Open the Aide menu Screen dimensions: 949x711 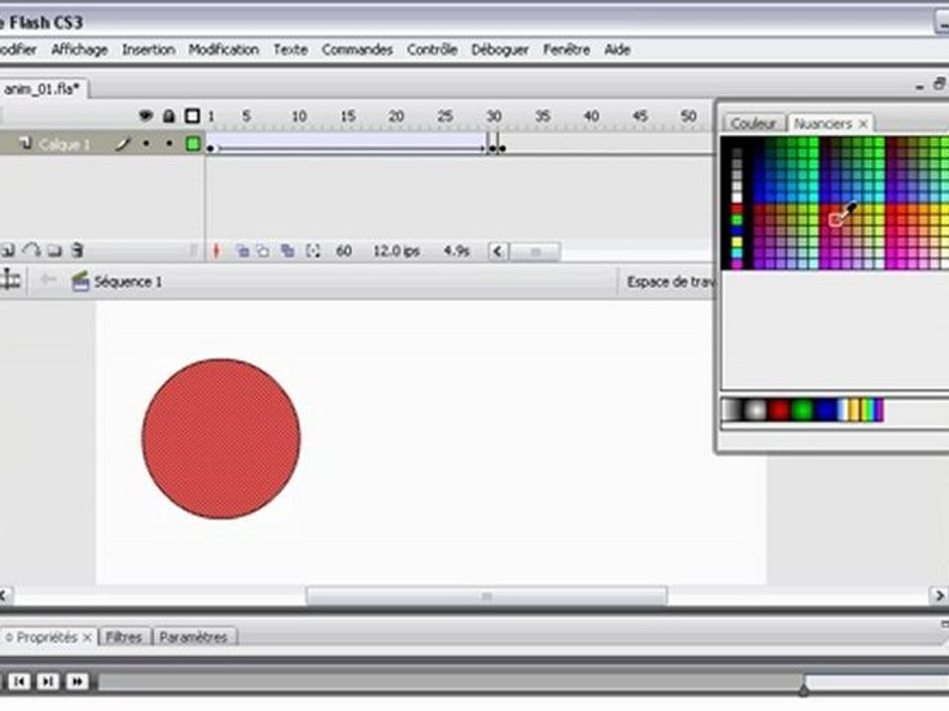click(617, 49)
